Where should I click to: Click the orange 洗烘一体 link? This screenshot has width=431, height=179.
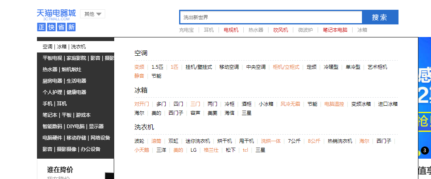271,141
